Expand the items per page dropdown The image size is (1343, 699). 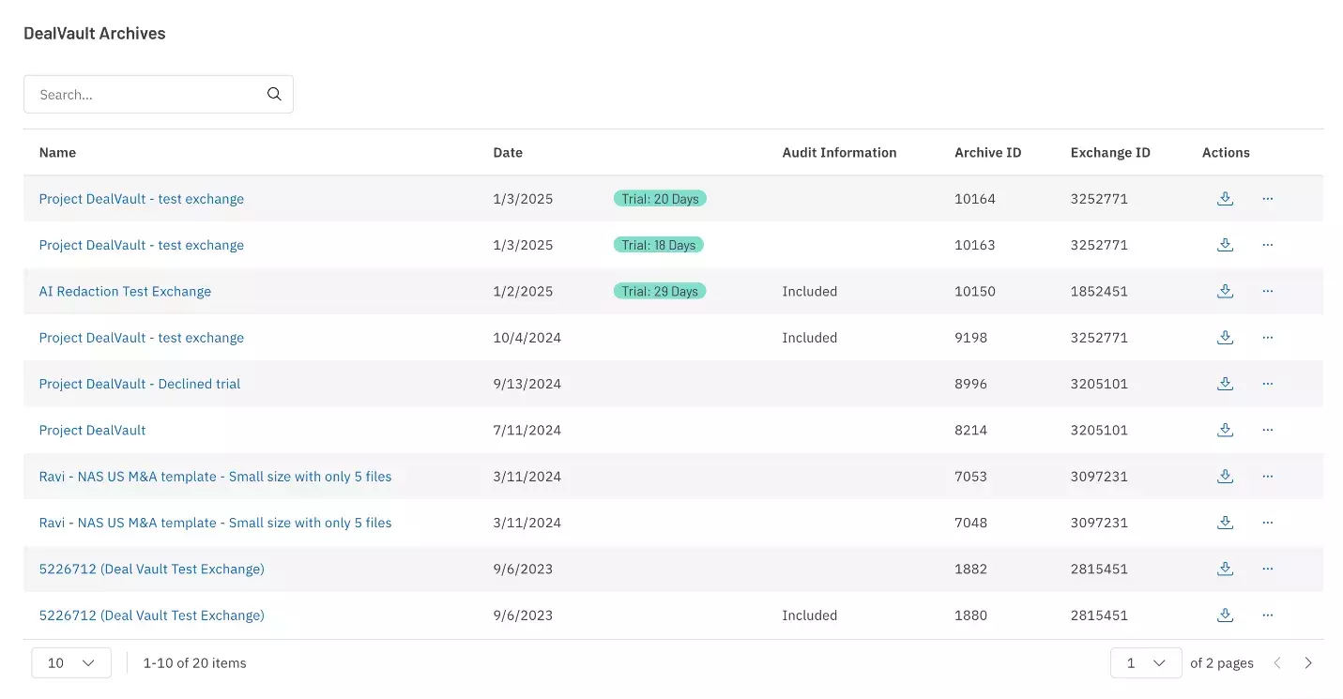tap(71, 662)
